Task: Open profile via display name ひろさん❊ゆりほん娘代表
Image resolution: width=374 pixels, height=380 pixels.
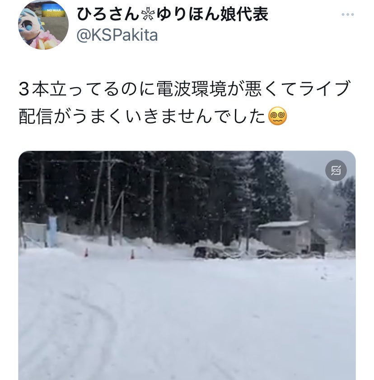Action: [173, 14]
